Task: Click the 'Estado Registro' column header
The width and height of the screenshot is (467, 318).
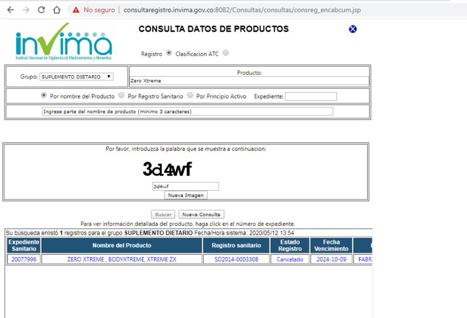Action: (290, 246)
